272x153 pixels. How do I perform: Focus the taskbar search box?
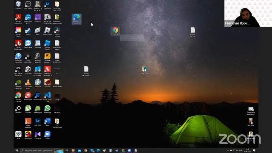click(42, 150)
